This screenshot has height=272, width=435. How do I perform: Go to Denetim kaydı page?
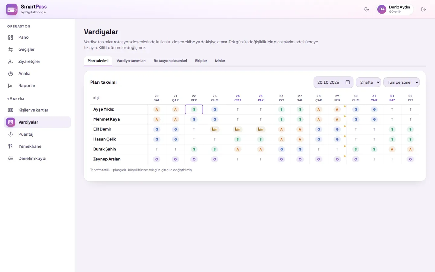point(37,158)
